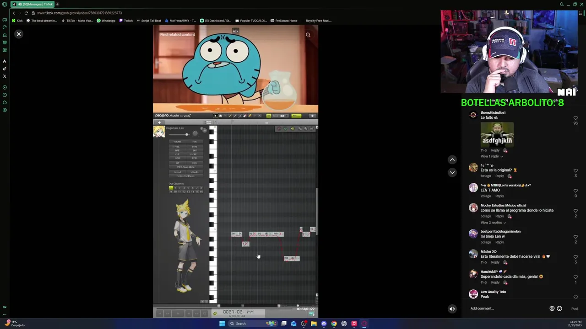Open the Windows Start button
Screen dimensions: 586x329
coord(222,324)
